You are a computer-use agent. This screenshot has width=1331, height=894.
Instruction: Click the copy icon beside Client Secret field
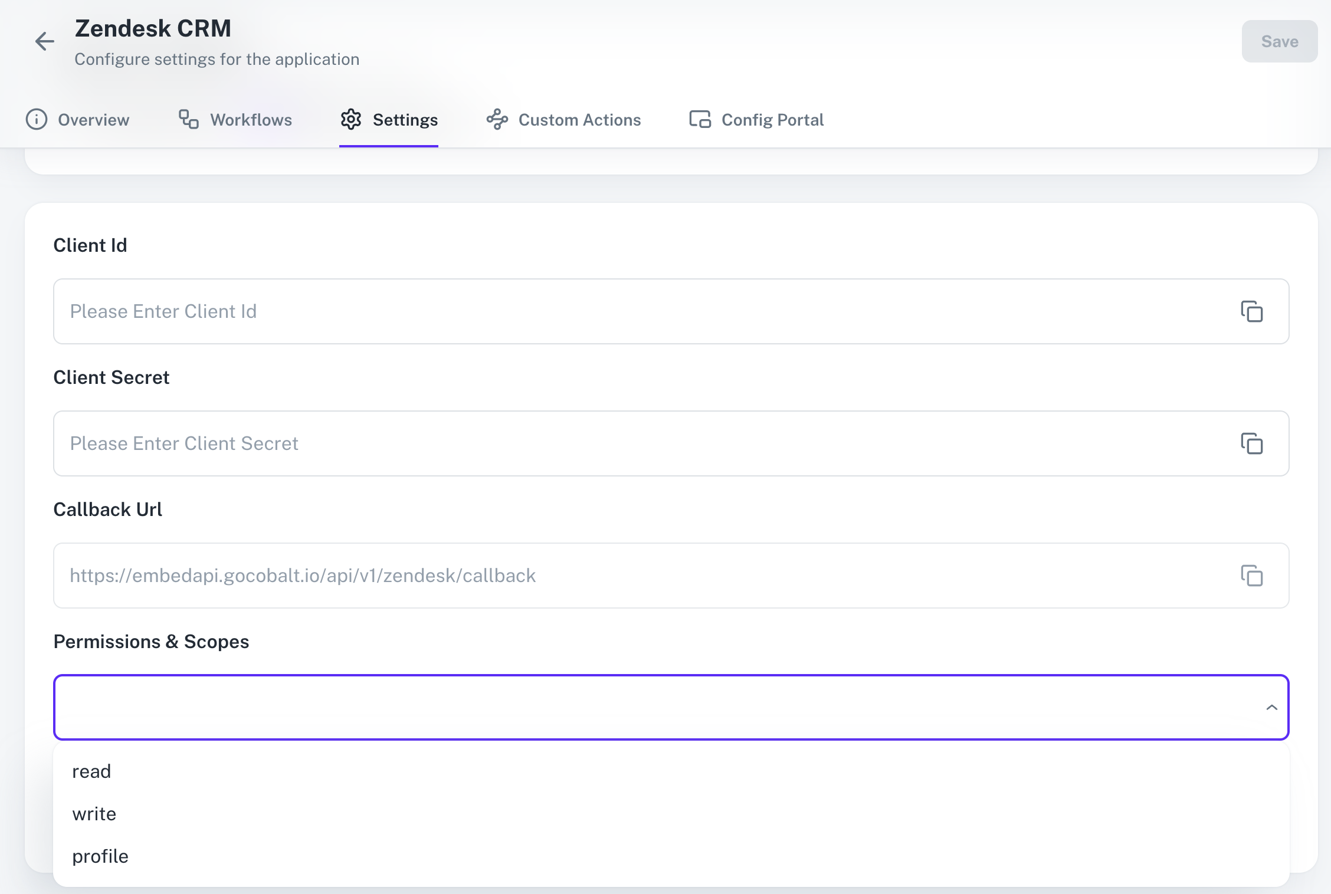coord(1252,444)
